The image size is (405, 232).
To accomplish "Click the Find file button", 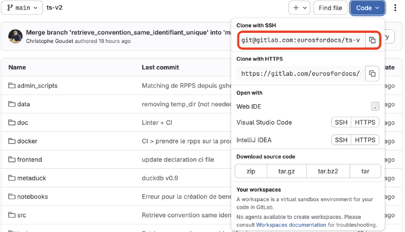I will 331,8.
